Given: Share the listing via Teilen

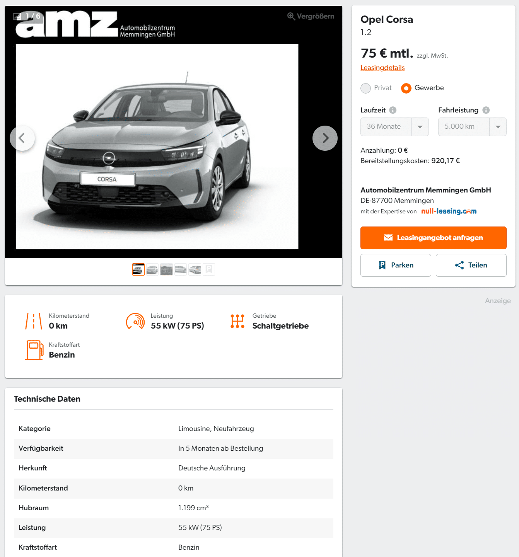Looking at the screenshot, I should 471,265.
